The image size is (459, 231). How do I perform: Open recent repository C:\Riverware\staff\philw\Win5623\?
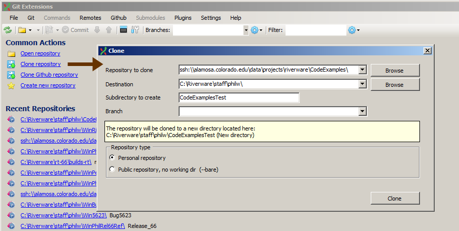[63, 215]
